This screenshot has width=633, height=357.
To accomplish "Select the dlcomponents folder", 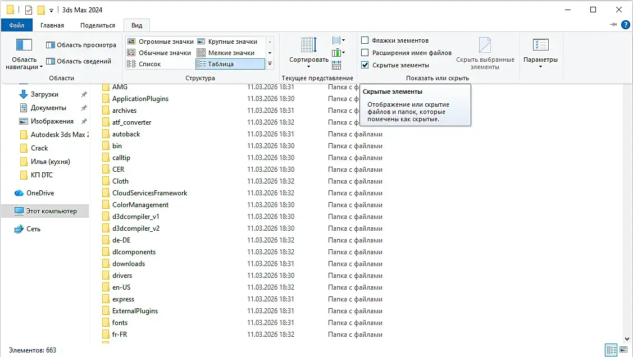I will pyautogui.click(x=129, y=252).
